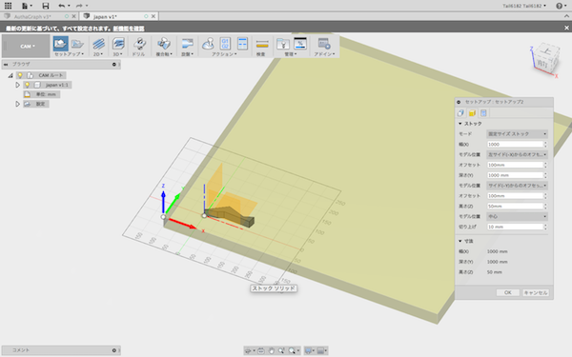Click the Undo arrow

coord(62,6)
